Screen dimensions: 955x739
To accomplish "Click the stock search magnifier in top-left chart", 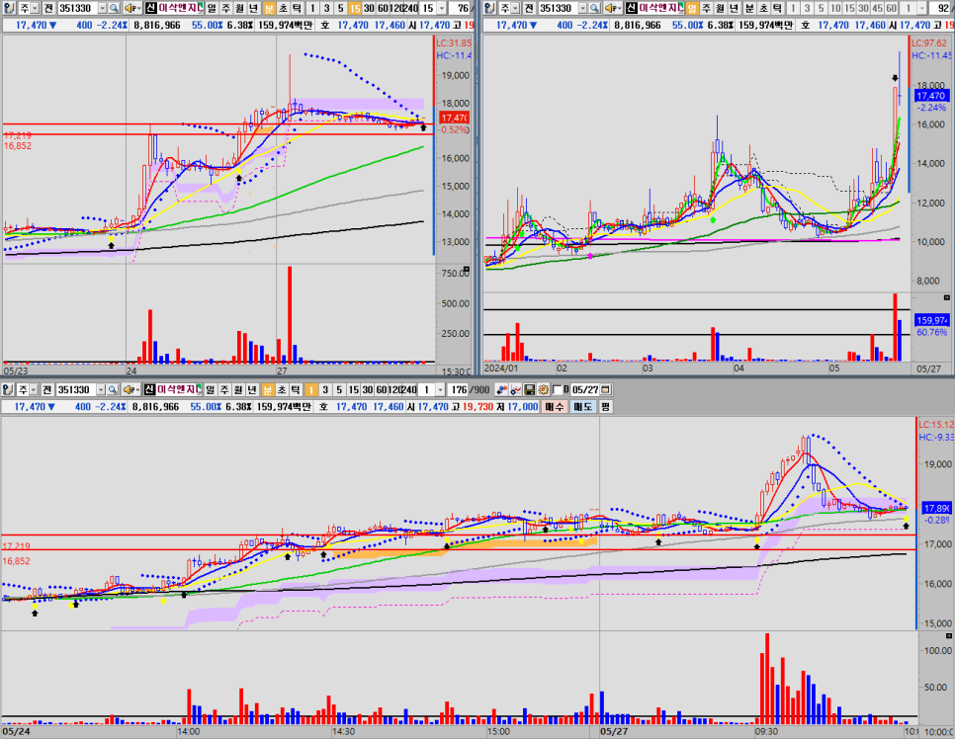I will 114,8.
